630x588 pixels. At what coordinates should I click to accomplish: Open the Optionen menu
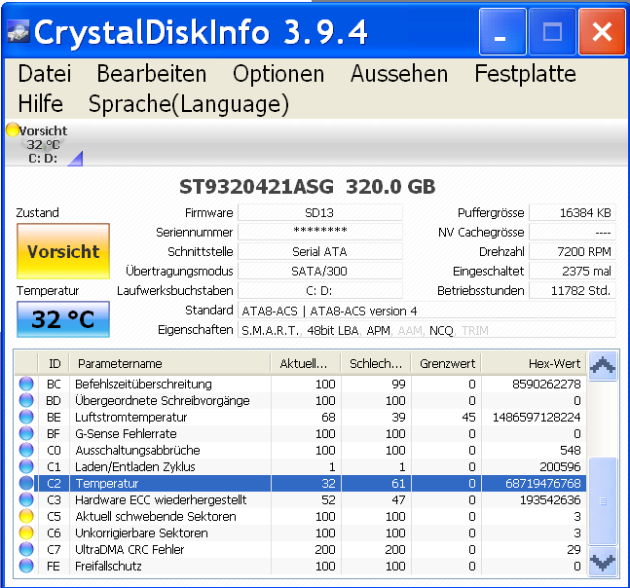(x=278, y=74)
